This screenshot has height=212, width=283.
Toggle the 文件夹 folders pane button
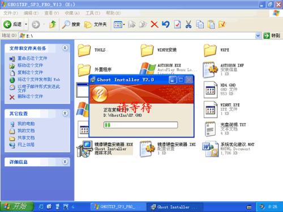click(x=96, y=24)
